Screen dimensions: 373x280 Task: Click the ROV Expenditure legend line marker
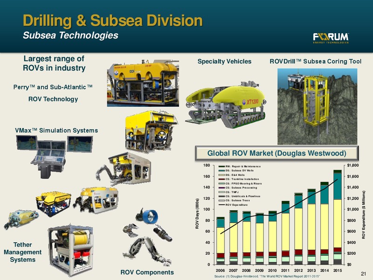(221, 205)
